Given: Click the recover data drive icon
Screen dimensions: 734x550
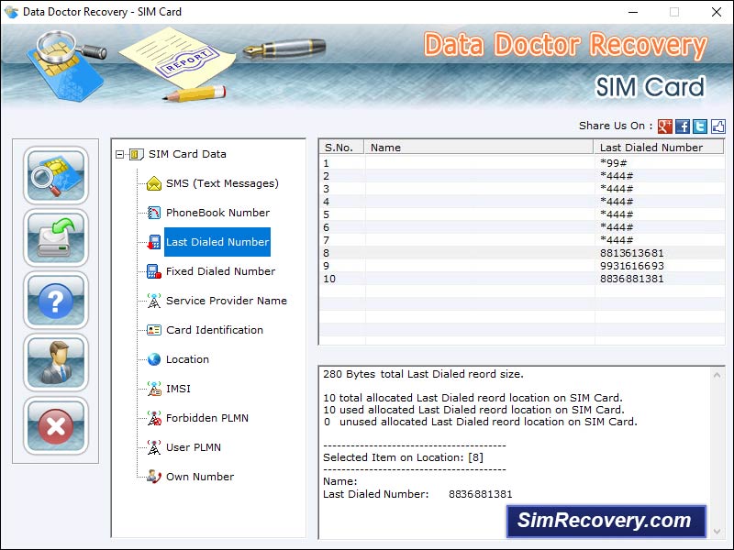Looking at the screenshot, I should coord(55,236).
